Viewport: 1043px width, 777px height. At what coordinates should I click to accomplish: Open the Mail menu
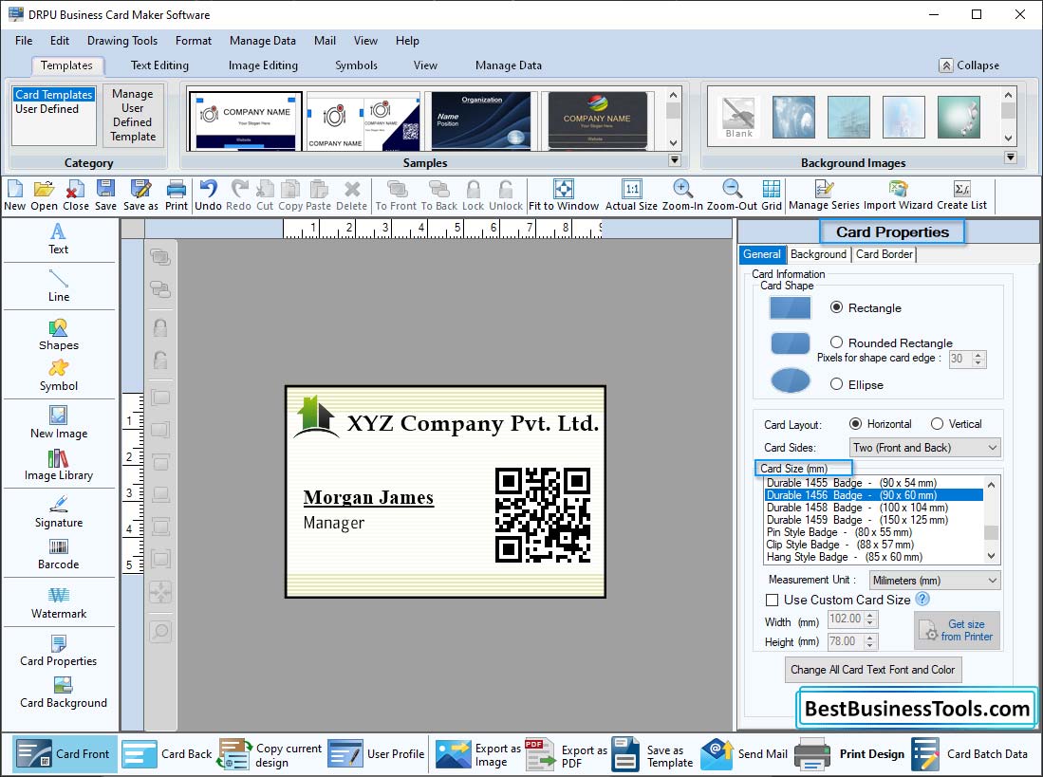pyautogui.click(x=325, y=41)
